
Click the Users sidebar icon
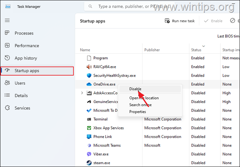7,83
